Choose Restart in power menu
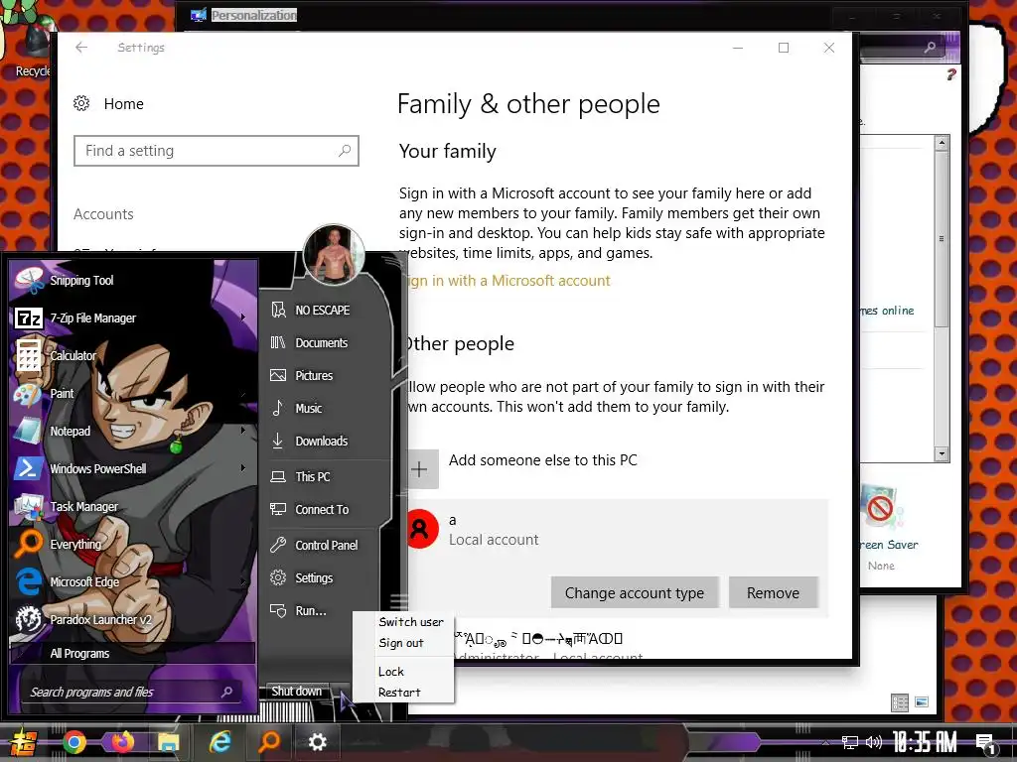1017x762 pixels. coord(399,693)
